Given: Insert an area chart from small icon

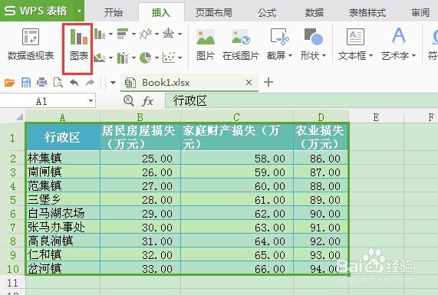Looking at the screenshot, I should (100, 57).
